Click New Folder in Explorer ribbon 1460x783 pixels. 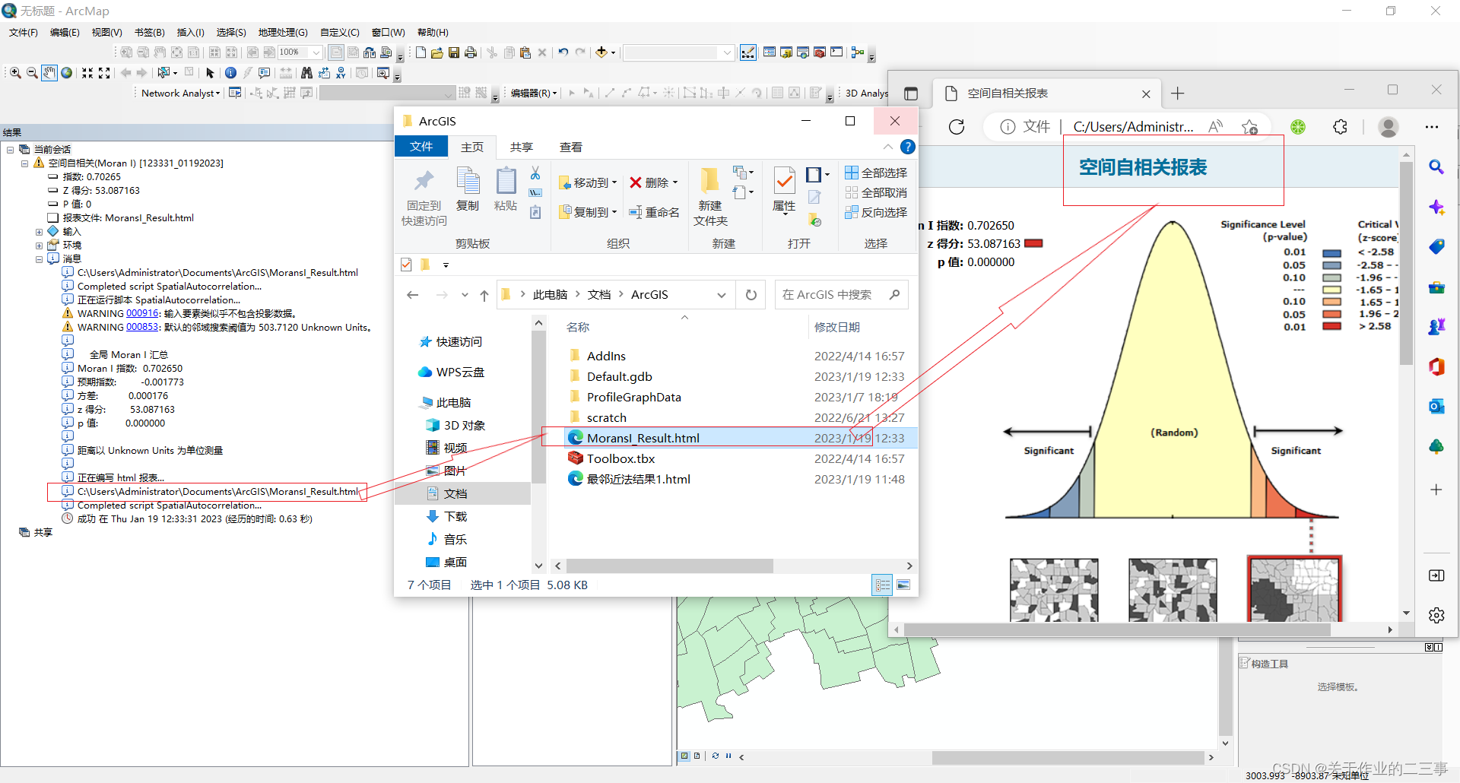point(710,196)
